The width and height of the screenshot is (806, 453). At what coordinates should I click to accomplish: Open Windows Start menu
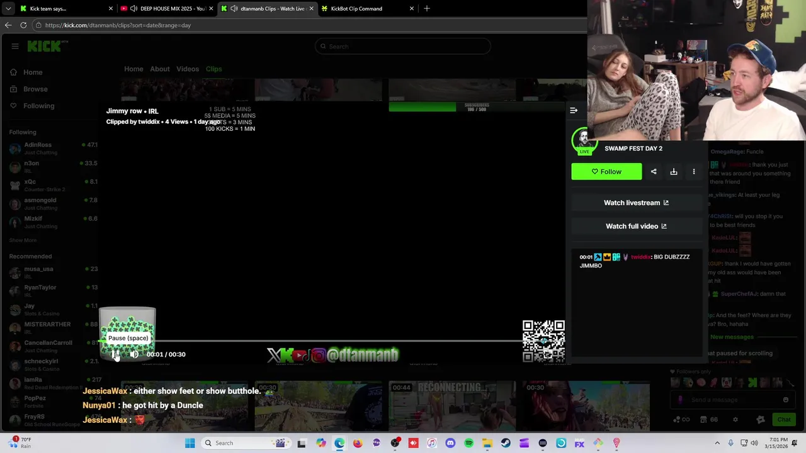190,443
